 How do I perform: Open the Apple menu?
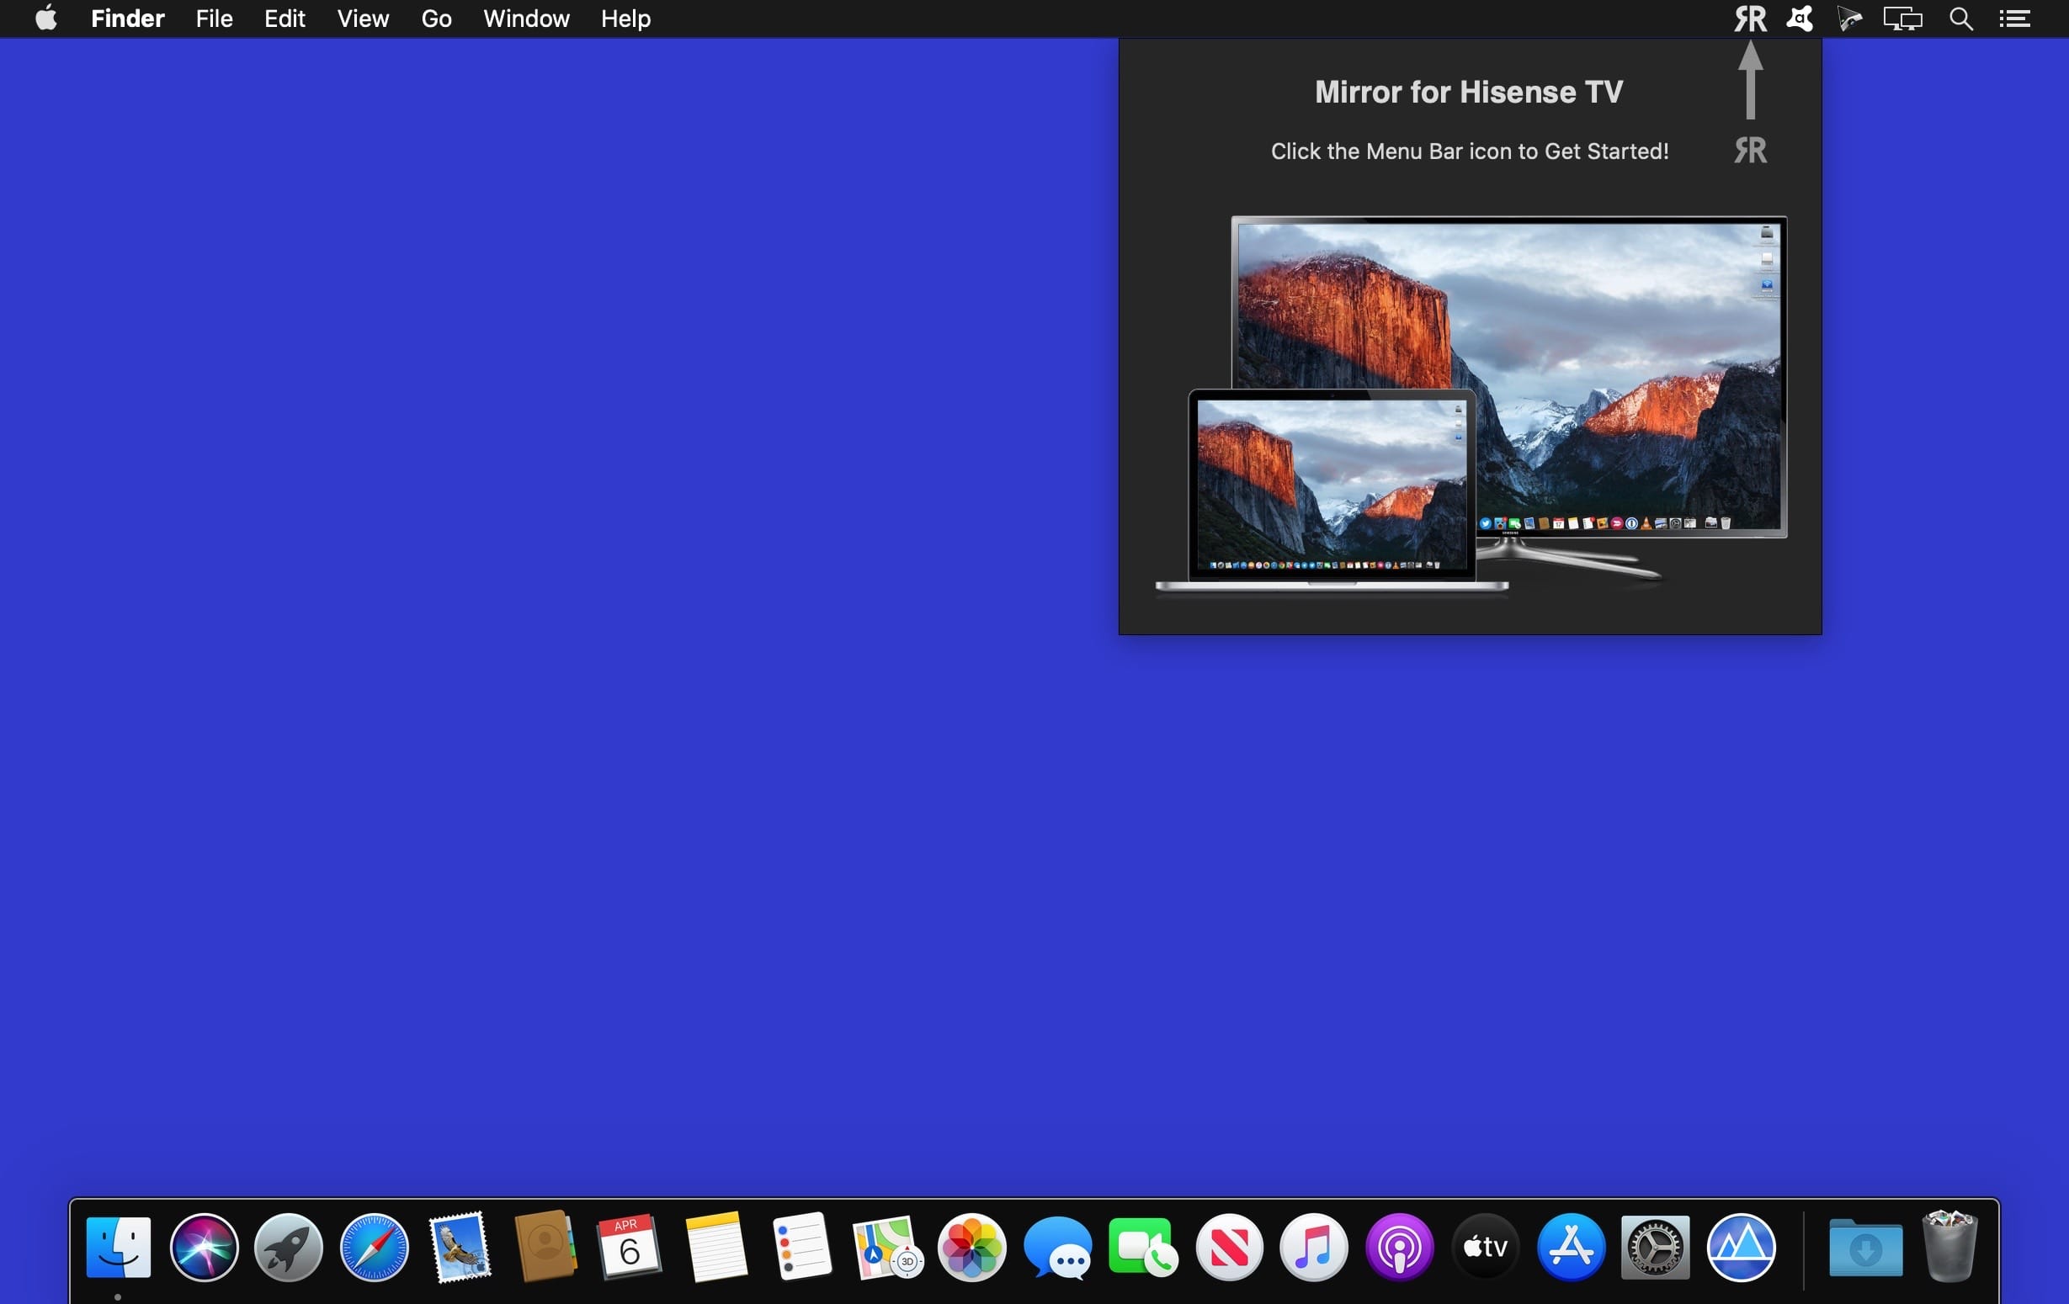46,18
